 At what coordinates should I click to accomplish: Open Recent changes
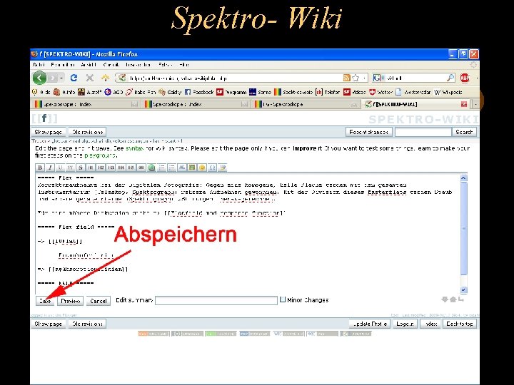(369, 132)
